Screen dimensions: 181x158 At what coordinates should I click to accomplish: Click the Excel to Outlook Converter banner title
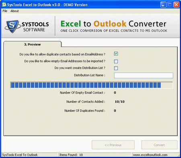113,24
